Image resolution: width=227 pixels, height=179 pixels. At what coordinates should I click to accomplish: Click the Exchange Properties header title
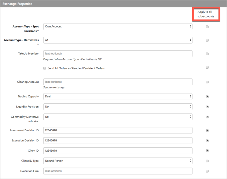click(x=17, y=4)
